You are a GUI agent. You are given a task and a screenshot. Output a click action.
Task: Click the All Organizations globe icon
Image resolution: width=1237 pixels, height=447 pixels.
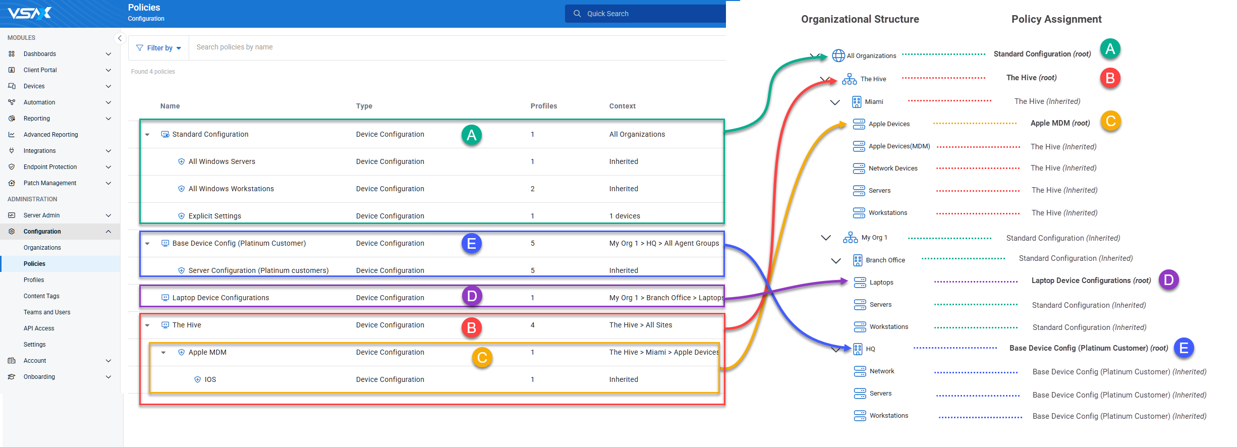[838, 55]
